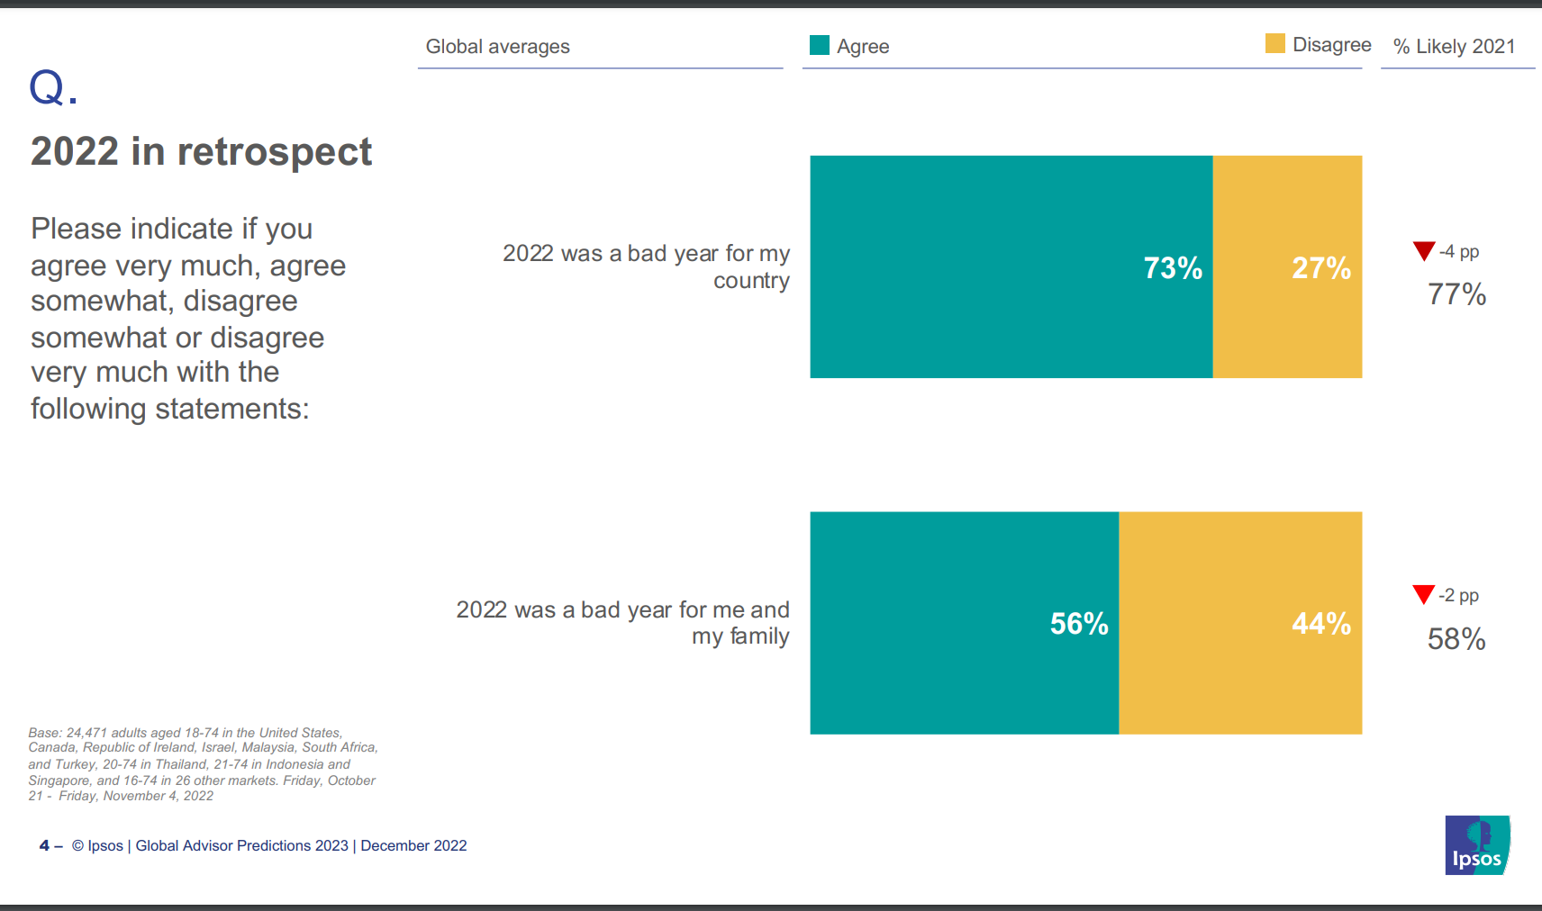Click the bad year for my country label
The width and height of the screenshot is (1542, 911).
tap(646, 266)
